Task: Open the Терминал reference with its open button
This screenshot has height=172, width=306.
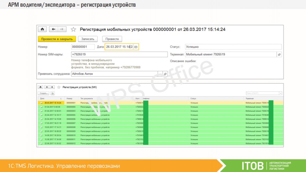Action: coord(279,55)
